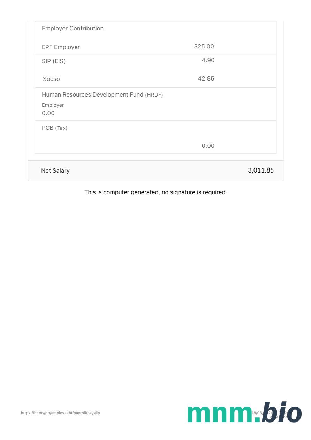Select the Socso label

click(x=51, y=79)
